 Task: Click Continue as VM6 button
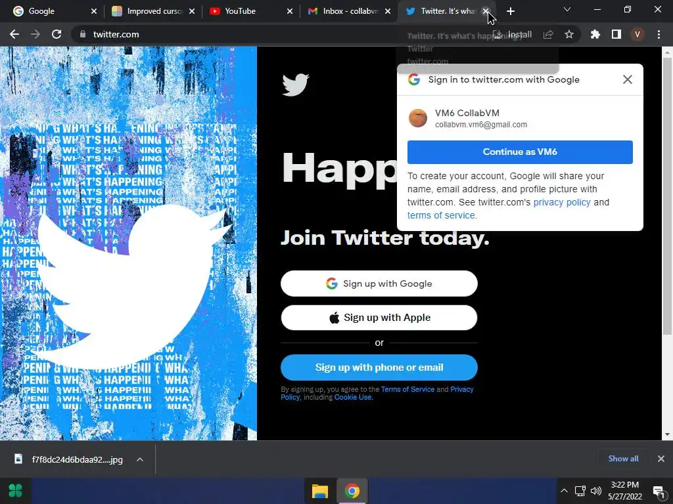pyautogui.click(x=520, y=152)
